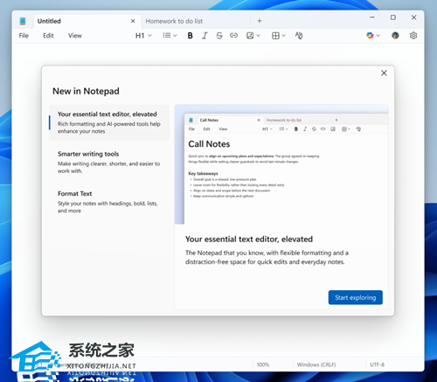Click the list formatting icon

click(167, 36)
